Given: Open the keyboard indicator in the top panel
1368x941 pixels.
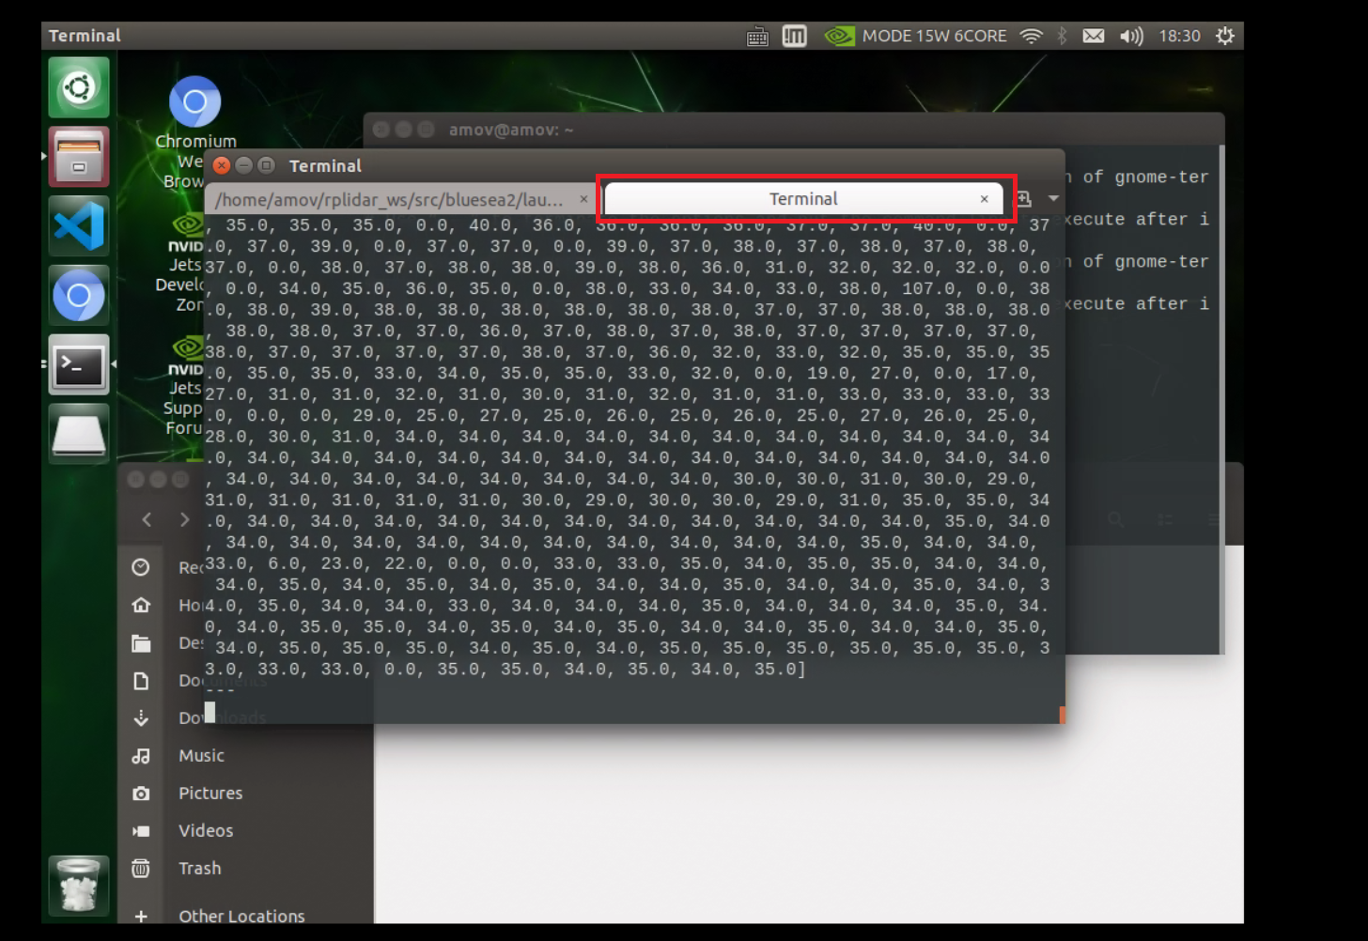Looking at the screenshot, I should [757, 37].
